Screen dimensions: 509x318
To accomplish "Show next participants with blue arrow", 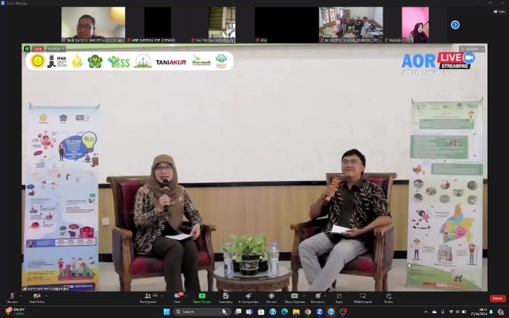I will click(455, 25).
